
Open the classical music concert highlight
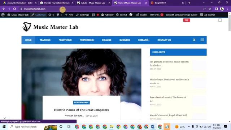click(x=169, y=64)
